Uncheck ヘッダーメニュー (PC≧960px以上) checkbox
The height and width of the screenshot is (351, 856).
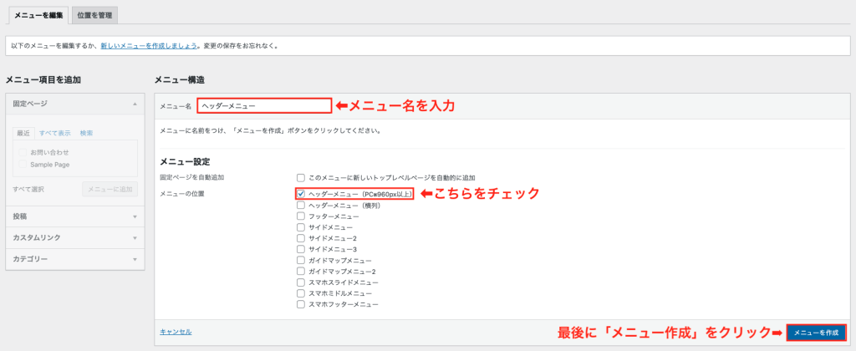(x=301, y=194)
